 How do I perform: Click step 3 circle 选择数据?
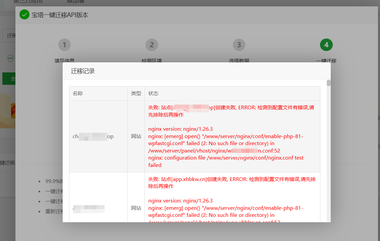pos(239,45)
